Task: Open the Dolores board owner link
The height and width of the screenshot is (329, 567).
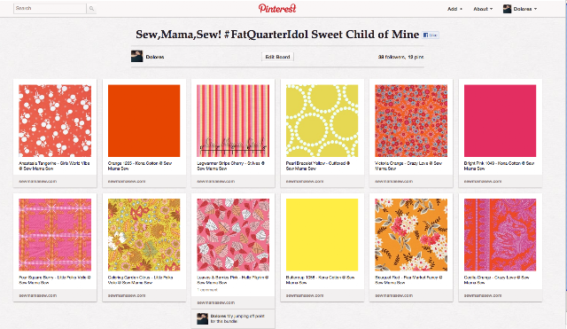Action: 155,57
